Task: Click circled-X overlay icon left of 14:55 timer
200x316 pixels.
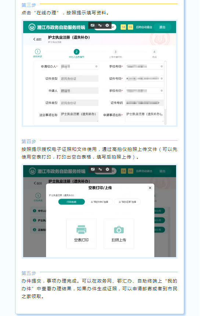Action: click(x=107, y=25)
